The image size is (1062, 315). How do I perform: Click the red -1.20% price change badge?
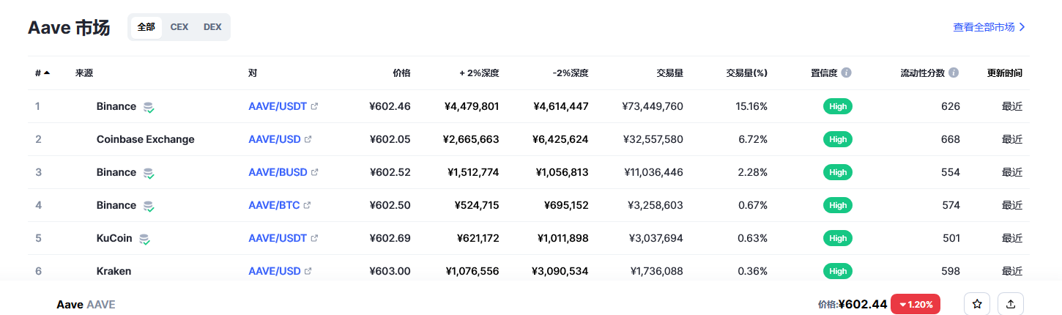915,304
